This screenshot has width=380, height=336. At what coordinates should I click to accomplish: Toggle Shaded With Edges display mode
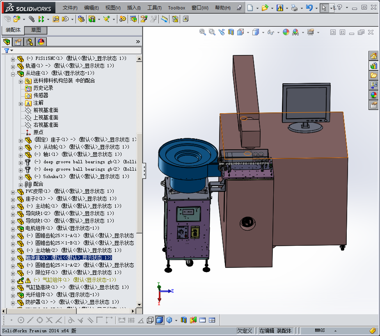[160, 320]
